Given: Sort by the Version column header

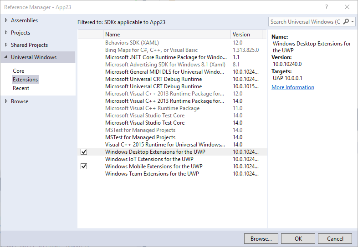Looking at the screenshot, I should tap(246, 35).
